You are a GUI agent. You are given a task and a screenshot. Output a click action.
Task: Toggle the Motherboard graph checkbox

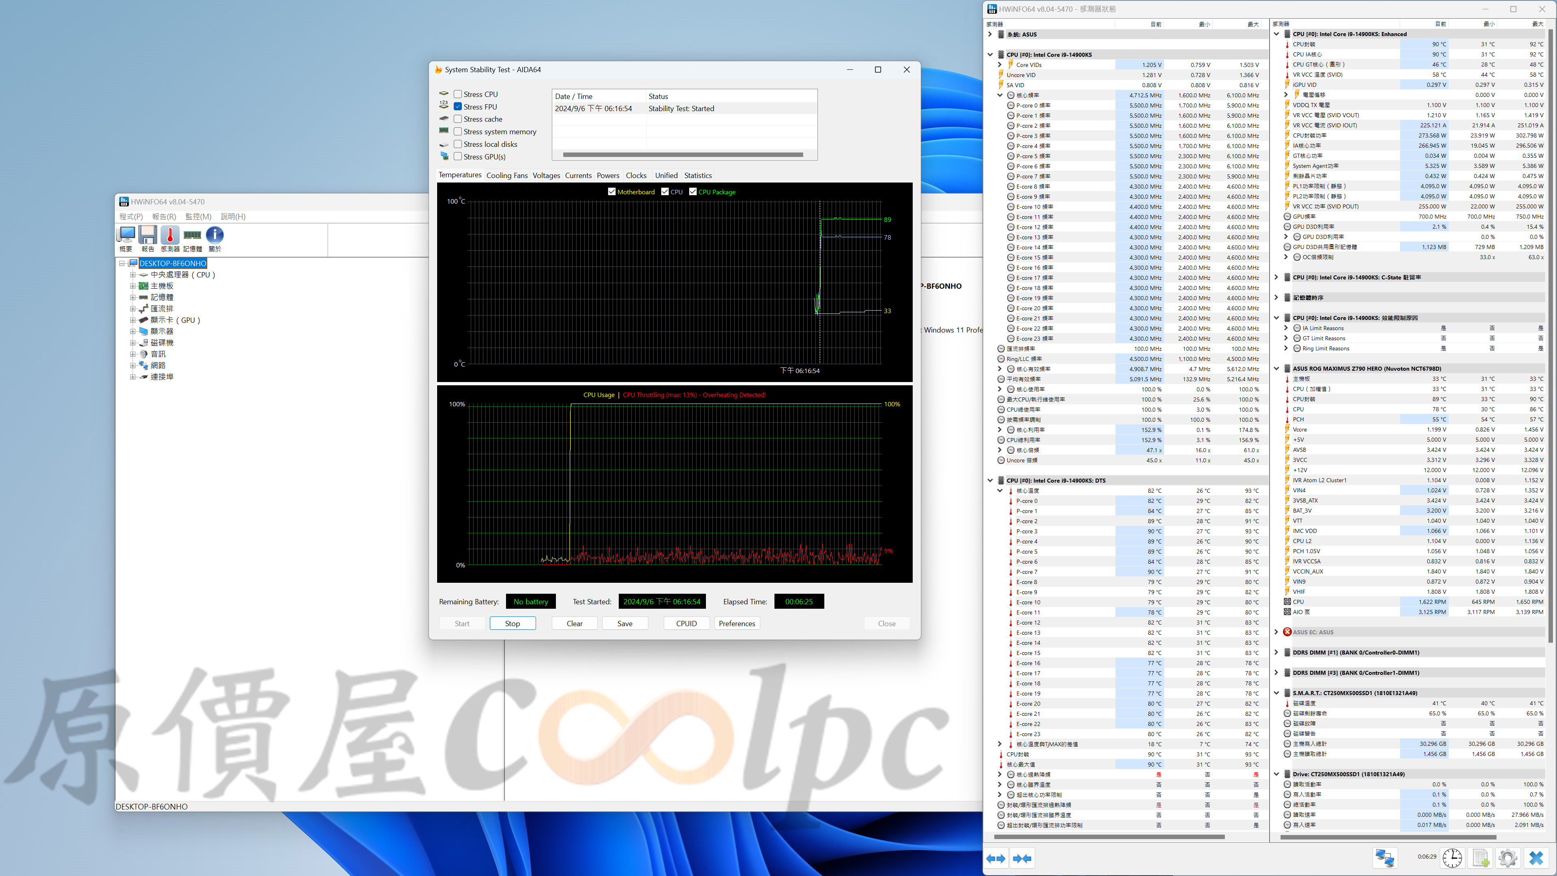pyautogui.click(x=612, y=192)
